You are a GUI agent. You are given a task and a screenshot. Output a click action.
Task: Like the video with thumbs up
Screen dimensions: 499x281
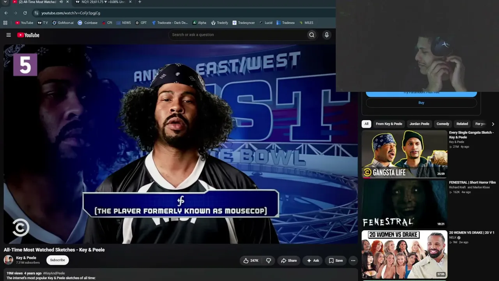(x=251, y=261)
